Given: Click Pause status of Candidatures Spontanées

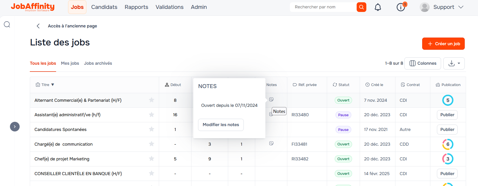Looking at the screenshot, I should [343, 130].
